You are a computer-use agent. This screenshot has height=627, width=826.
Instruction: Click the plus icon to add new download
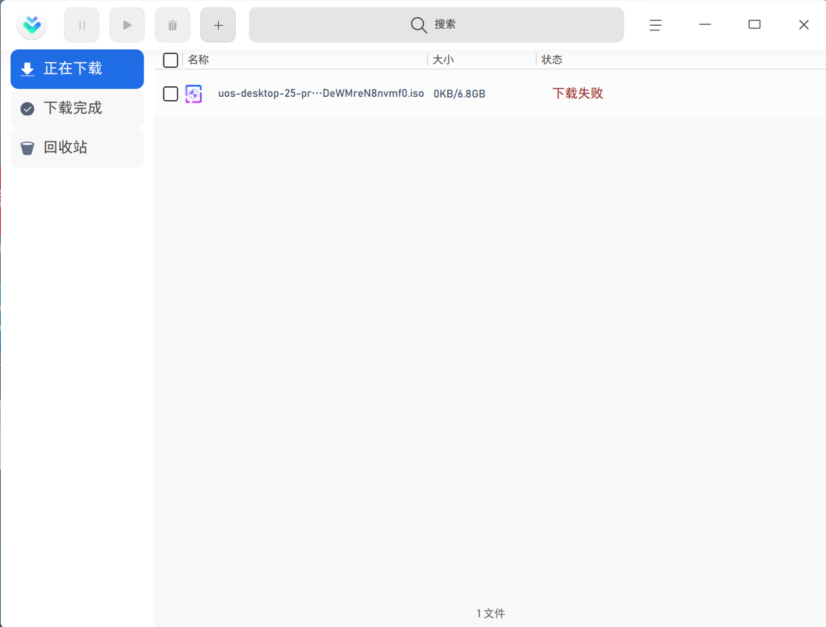[x=217, y=24]
